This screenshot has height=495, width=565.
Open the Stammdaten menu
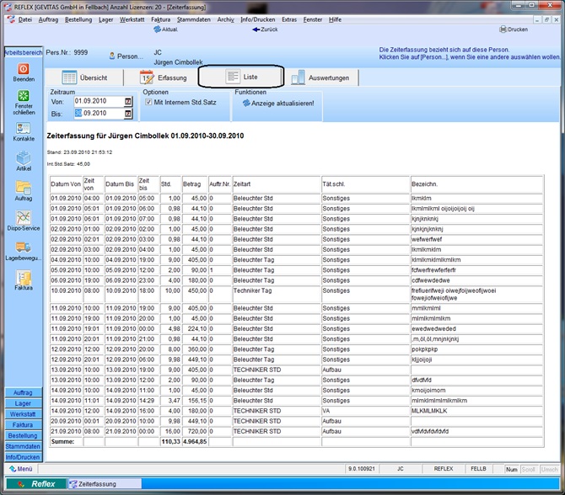click(193, 19)
